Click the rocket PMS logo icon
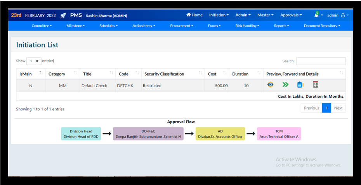Viewport: 361px width, 185px height. (x=63, y=15)
